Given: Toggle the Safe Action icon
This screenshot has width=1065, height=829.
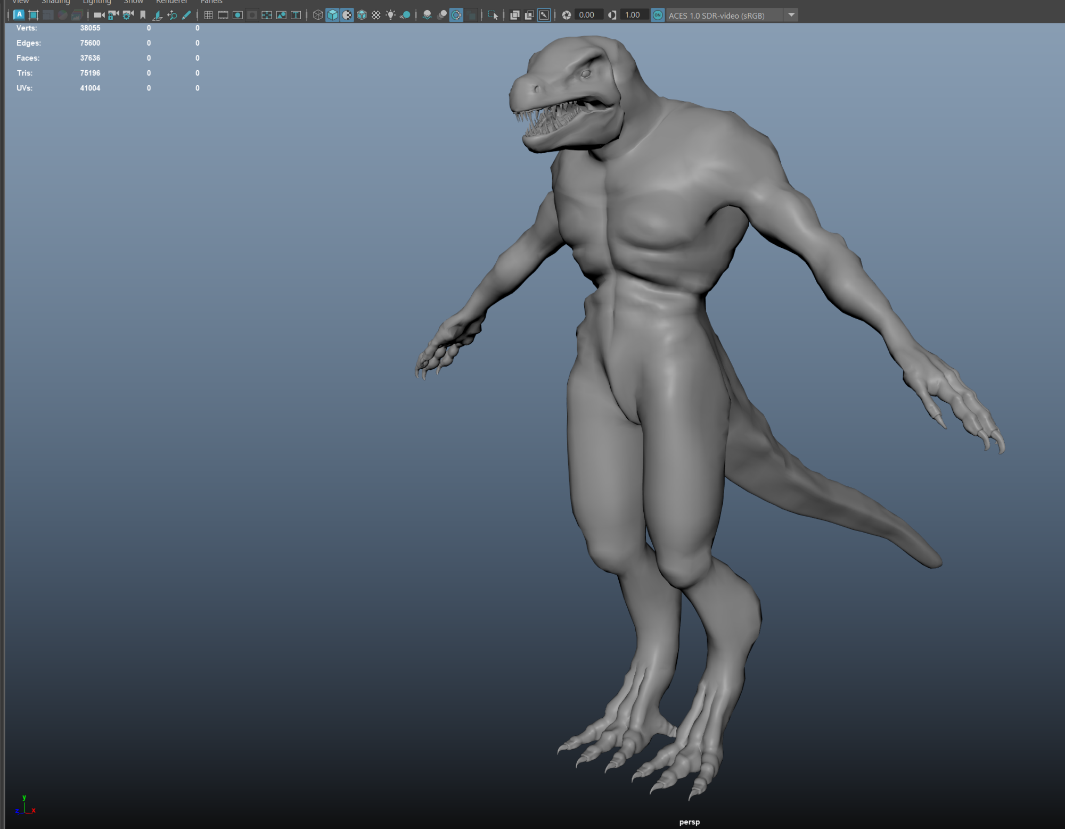Looking at the screenshot, I should coord(281,15).
